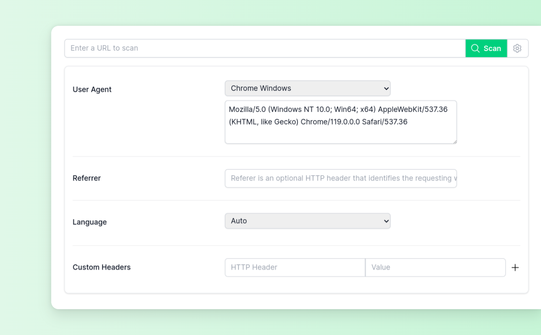The width and height of the screenshot is (541, 335).
Task: Click the Custom Headers label
Action: (x=101, y=267)
